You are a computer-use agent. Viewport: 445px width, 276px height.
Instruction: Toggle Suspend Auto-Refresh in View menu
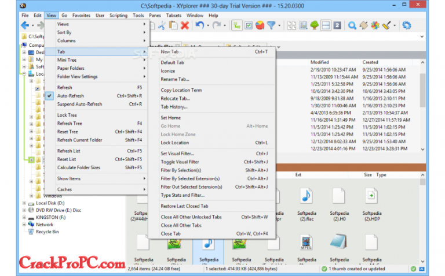coord(97,104)
